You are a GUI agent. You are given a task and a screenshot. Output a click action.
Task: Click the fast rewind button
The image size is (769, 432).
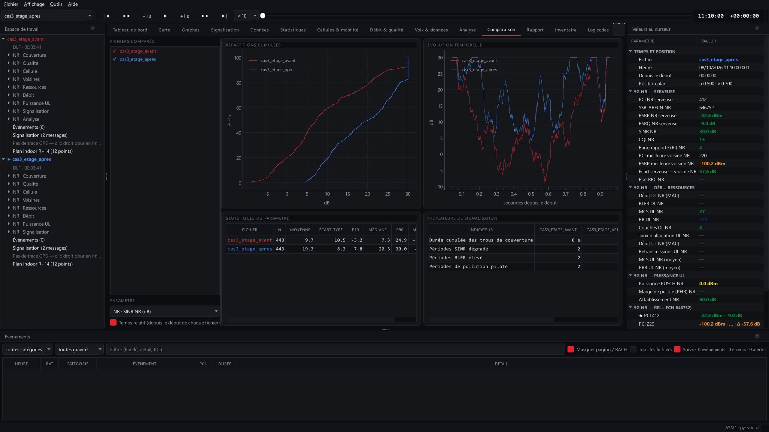(126, 16)
